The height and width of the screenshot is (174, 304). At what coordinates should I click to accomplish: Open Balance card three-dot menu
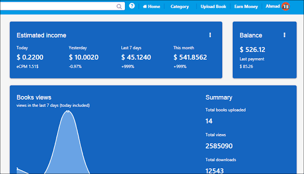click(285, 35)
